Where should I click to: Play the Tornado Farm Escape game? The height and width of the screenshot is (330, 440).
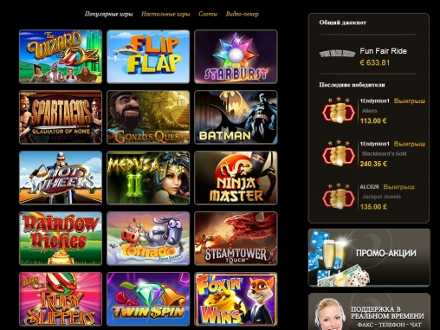[148, 238]
